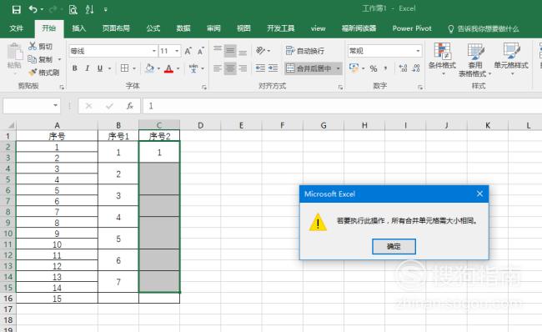This screenshot has width=542, height=332.
Task: Toggle italic formatting
Action: pyautogui.click(x=87, y=68)
